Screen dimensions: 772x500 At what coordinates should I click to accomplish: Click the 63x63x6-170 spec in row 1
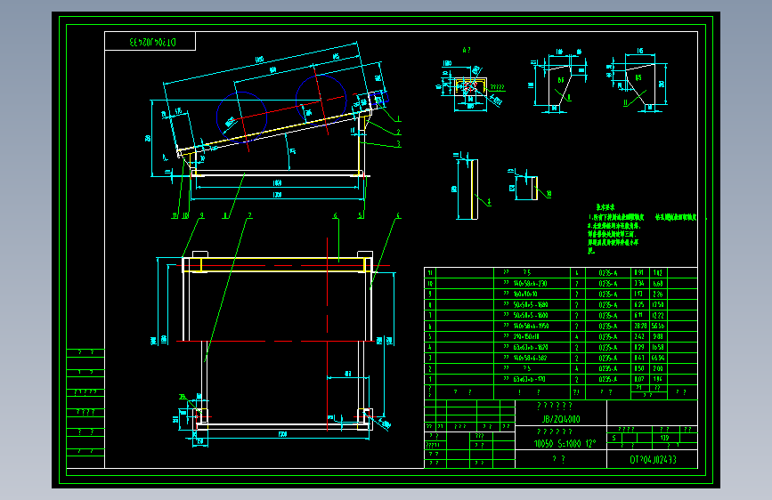[x=529, y=379]
